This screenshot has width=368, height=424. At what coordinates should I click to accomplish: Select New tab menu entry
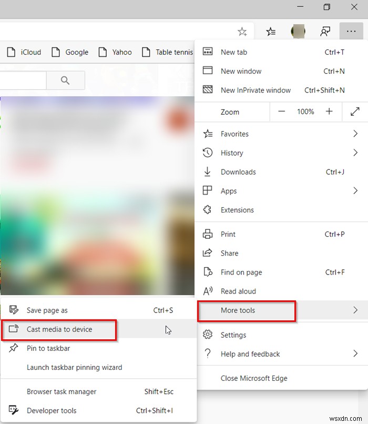click(x=281, y=52)
